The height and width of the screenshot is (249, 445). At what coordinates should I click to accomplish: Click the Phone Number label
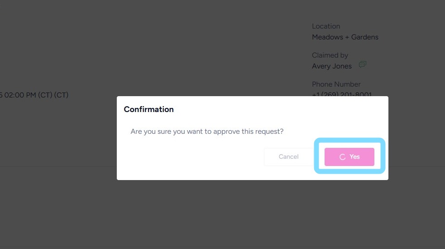(x=336, y=84)
